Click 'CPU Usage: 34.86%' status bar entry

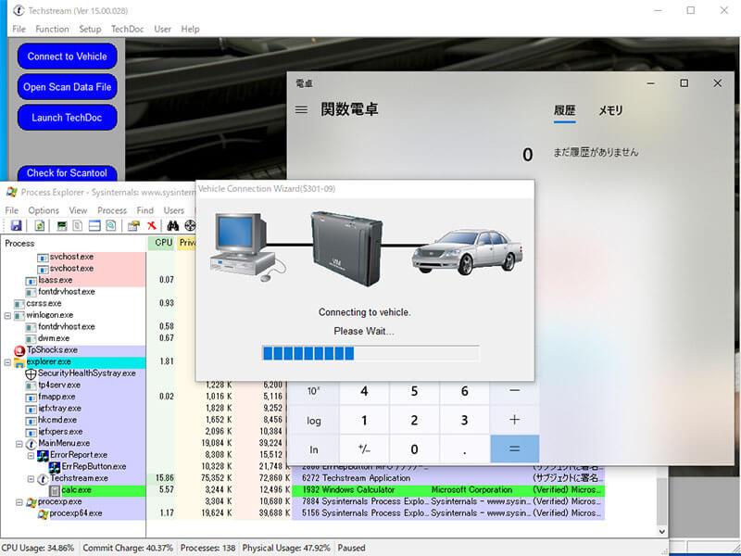tap(38, 548)
